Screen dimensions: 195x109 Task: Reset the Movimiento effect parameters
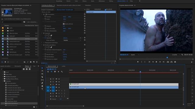point(85,14)
